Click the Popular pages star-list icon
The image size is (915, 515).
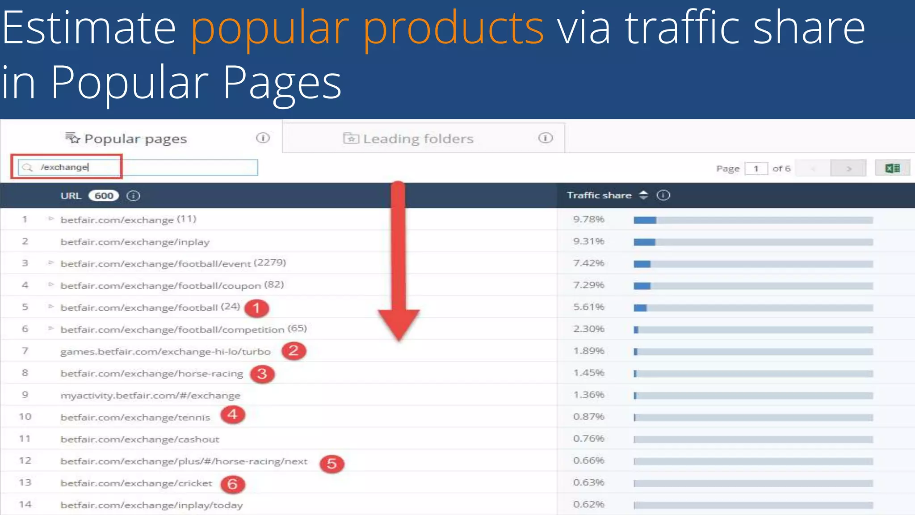click(x=72, y=138)
